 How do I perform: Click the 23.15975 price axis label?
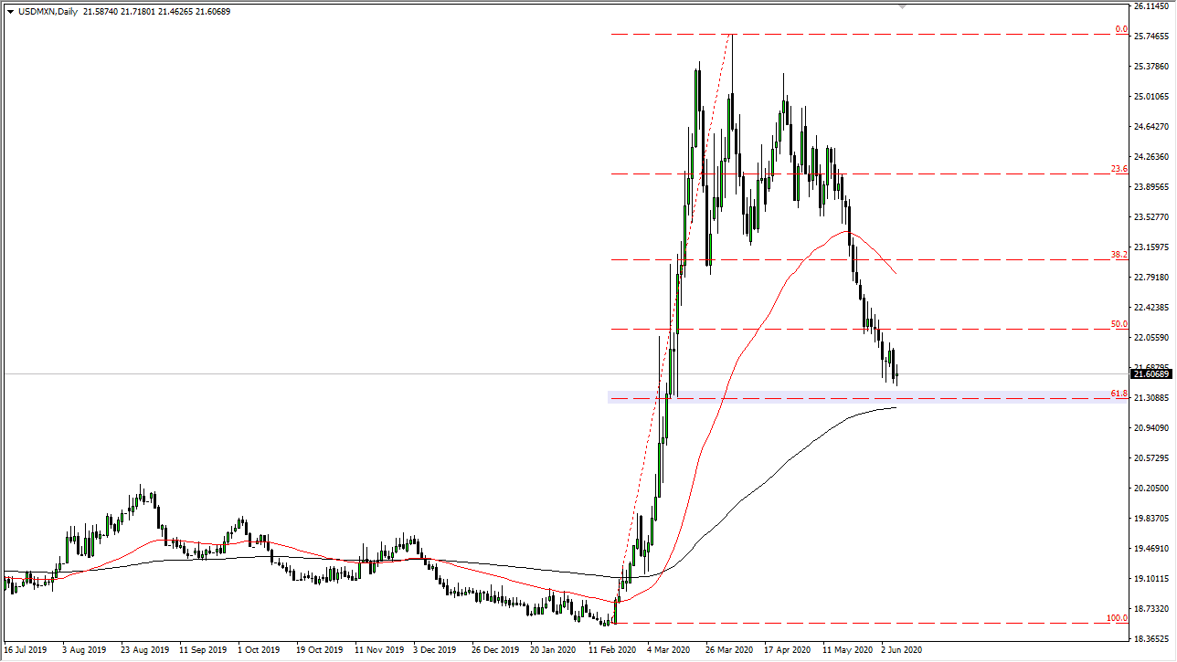(1150, 247)
